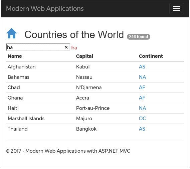This screenshot has height=169, width=190.
Task: Click the Capital column header
Action: coord(84,56)
